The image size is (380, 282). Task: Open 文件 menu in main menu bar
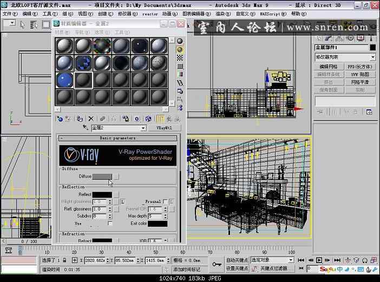click(10, 14)
